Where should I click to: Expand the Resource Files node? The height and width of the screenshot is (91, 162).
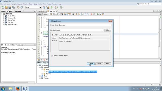coord(4,18)
